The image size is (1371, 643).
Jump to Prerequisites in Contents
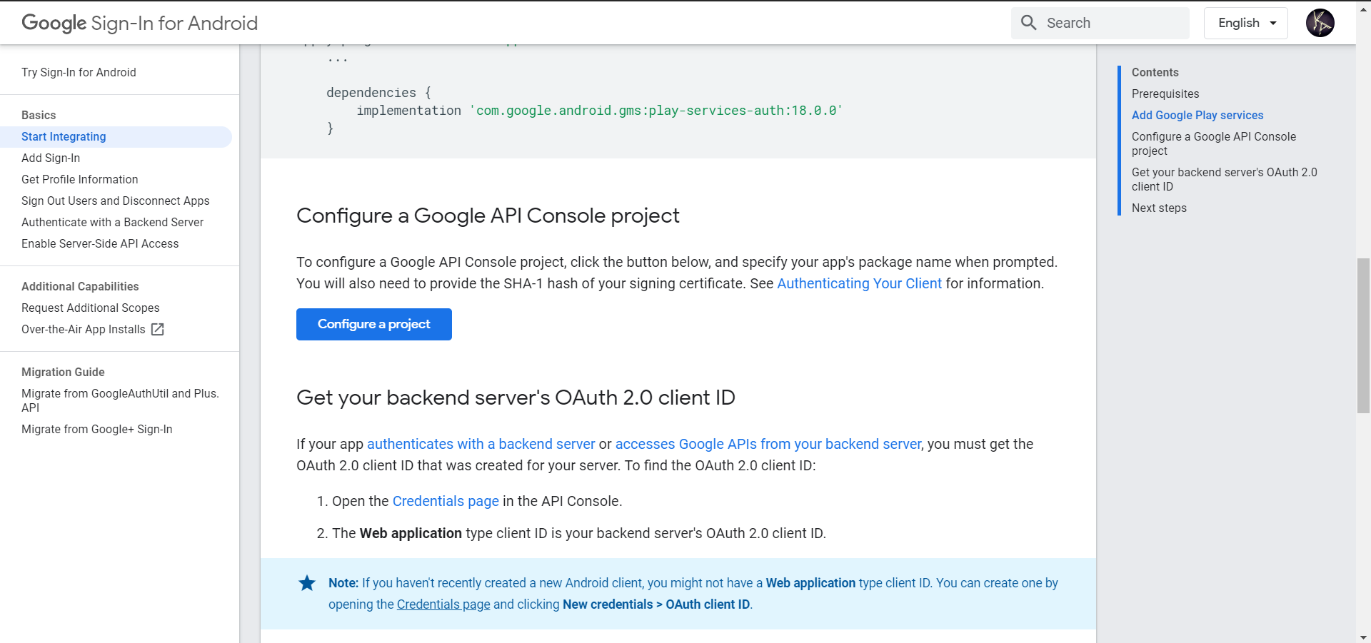point(1165,93)
